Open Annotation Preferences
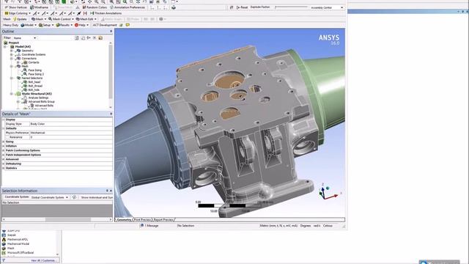This screenshot has width=469, height=264. tap(127, 7)
